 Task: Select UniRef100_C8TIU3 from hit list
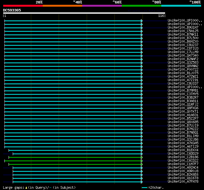tap(183, 49)
